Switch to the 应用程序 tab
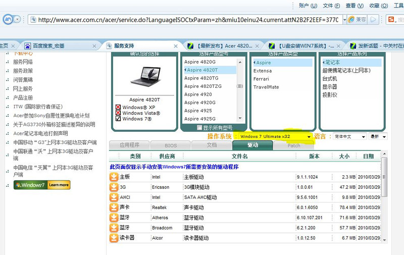 (129, 145)
